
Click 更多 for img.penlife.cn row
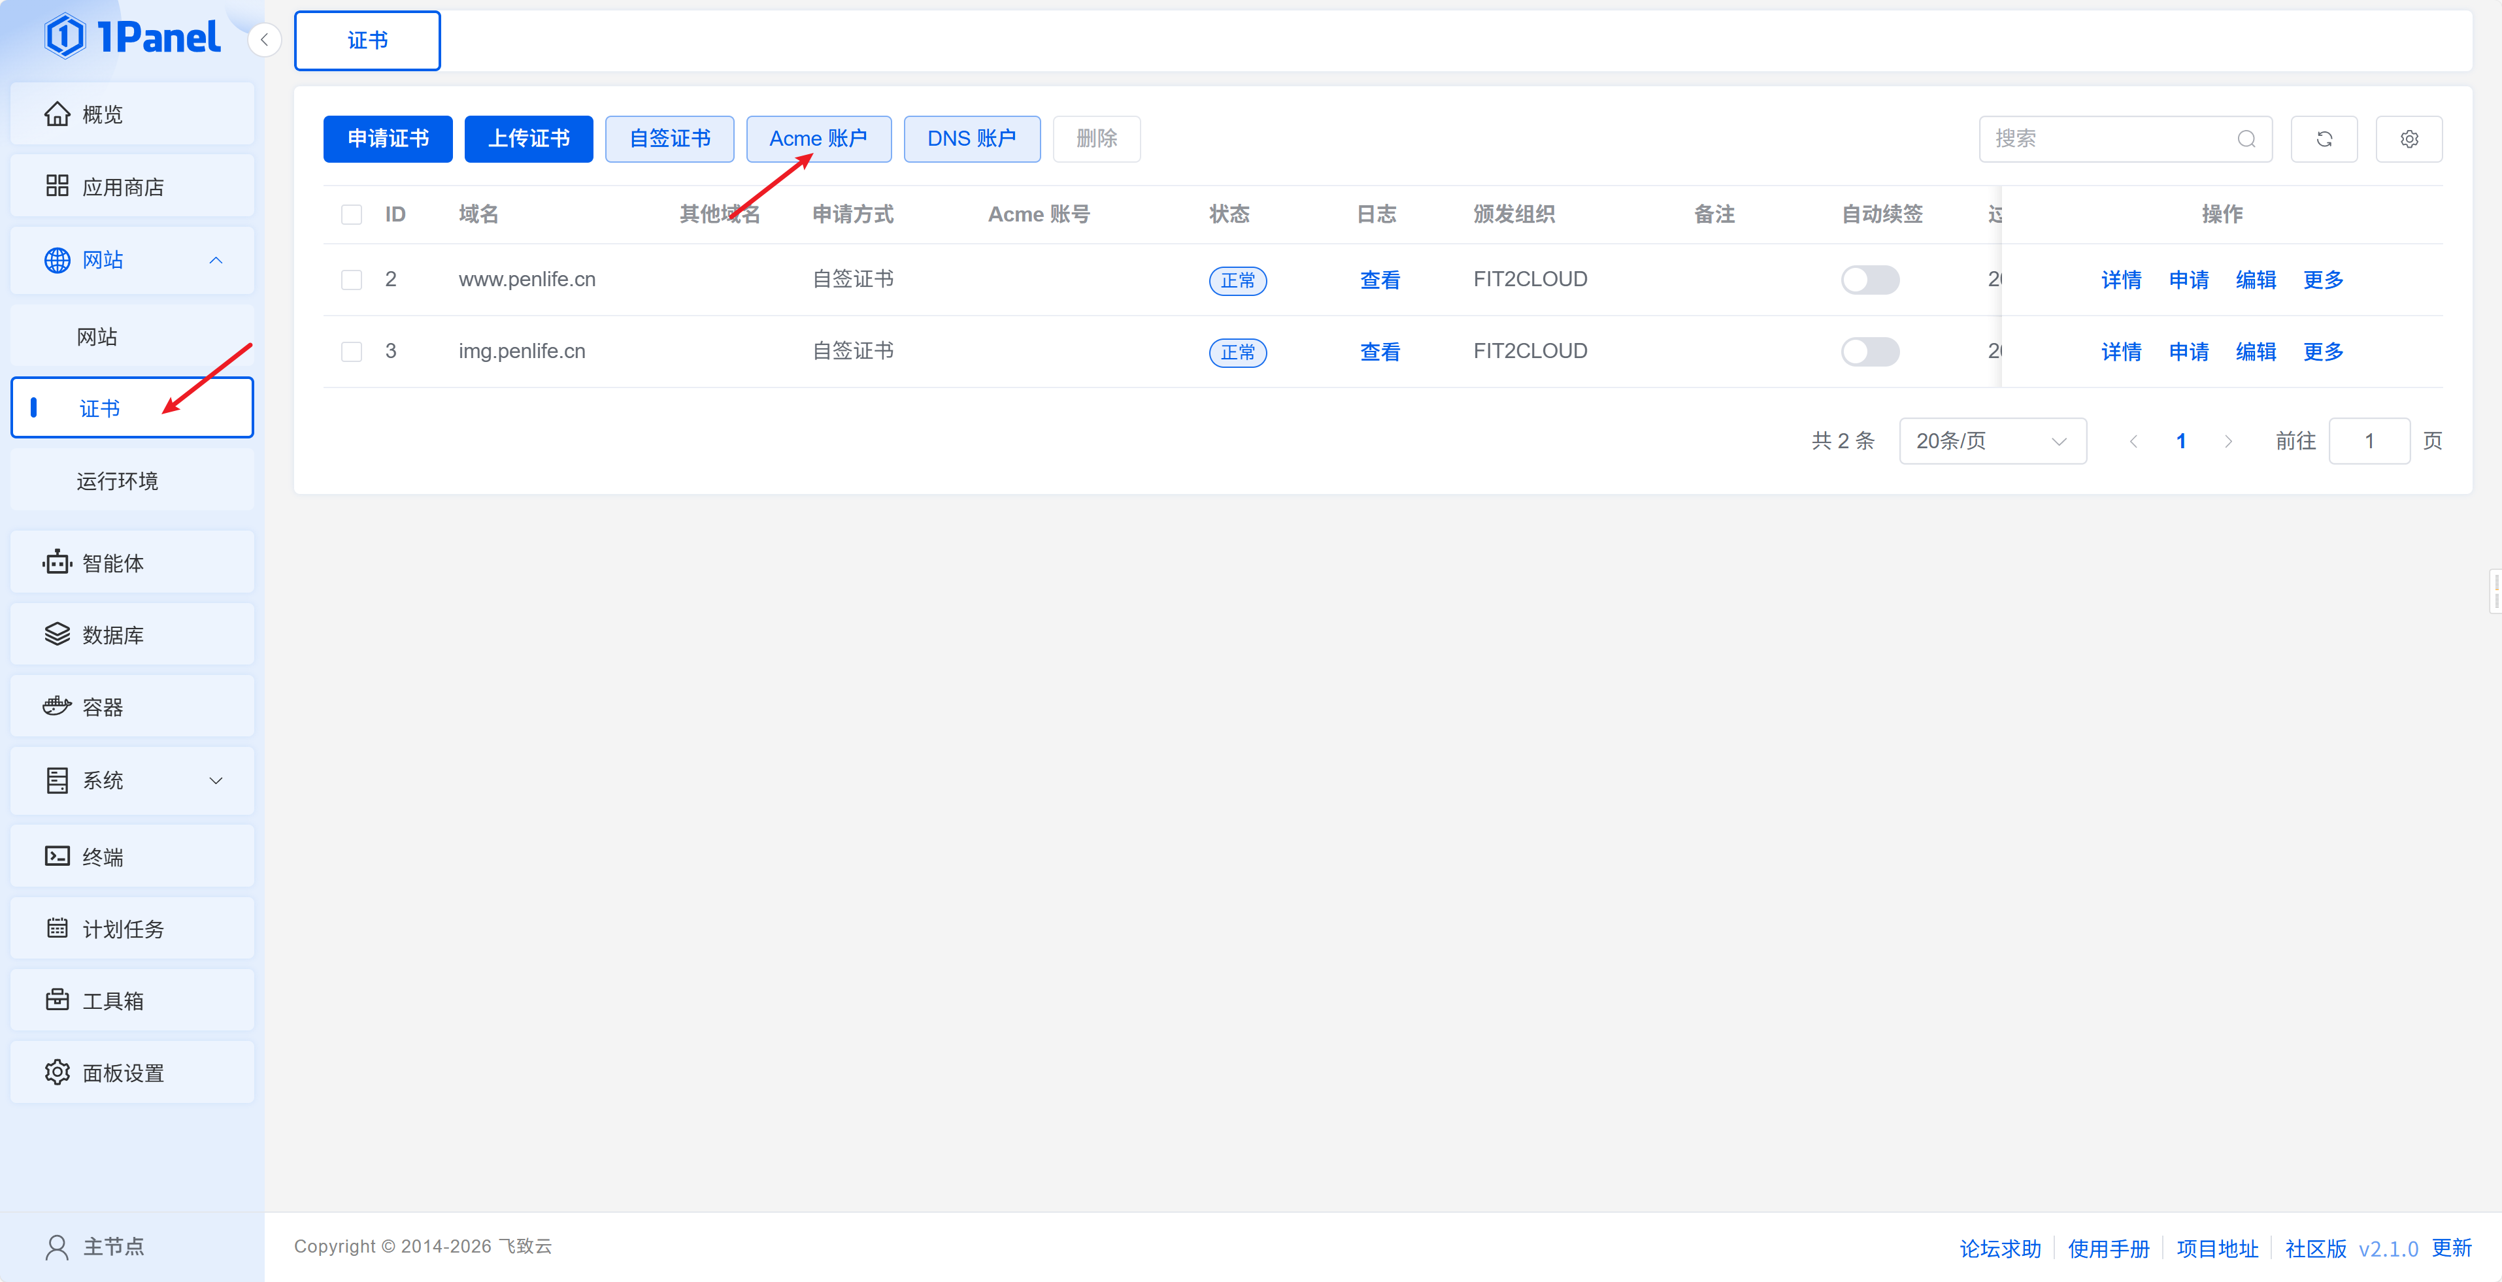2322,352
